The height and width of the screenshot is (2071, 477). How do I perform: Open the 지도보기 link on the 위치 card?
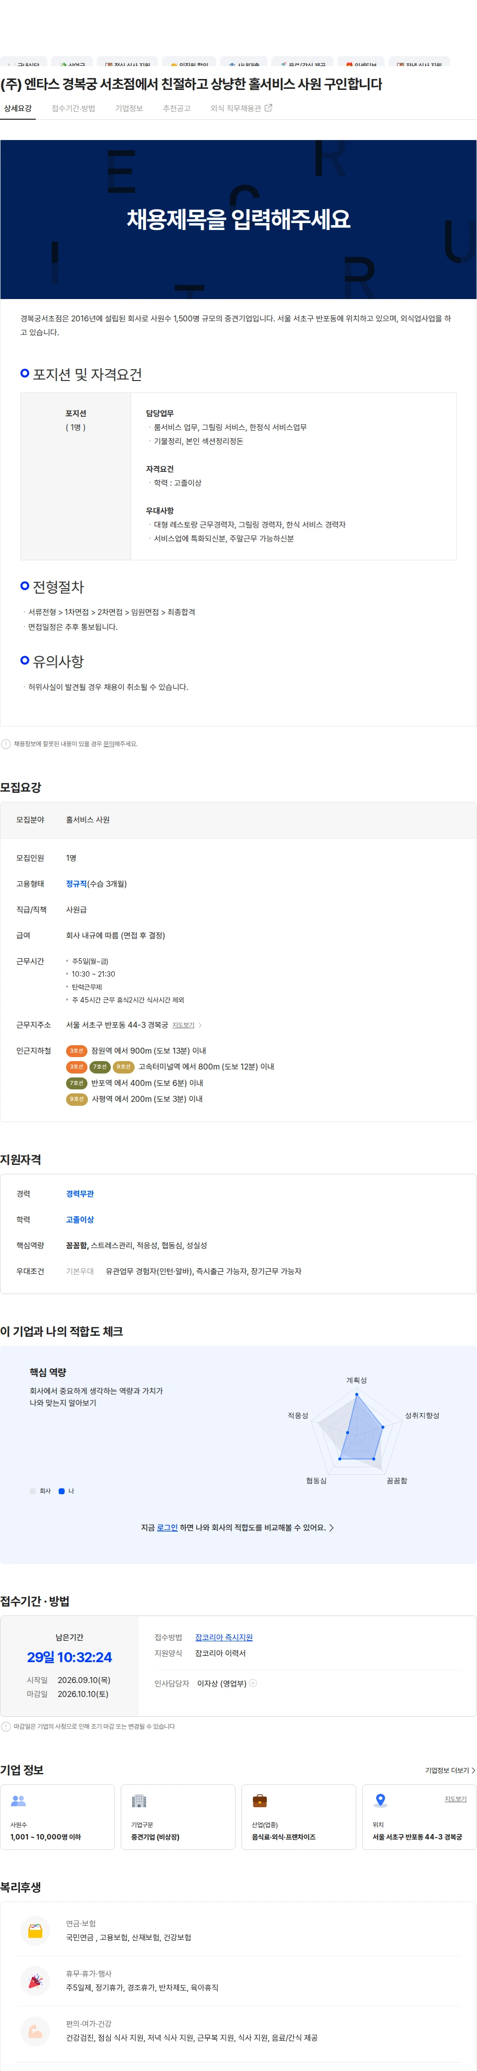tap(455, 1799)
